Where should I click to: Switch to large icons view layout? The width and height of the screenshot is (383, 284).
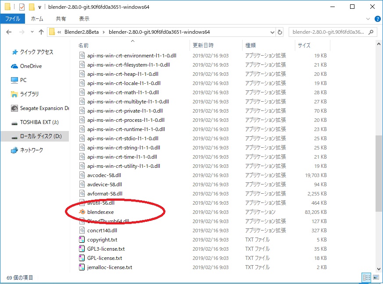pyautogui.click(x=376, y=278)
